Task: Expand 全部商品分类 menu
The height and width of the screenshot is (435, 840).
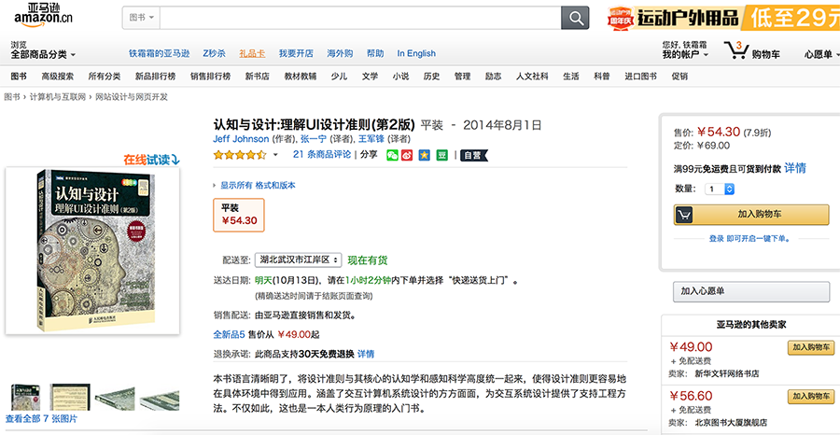Action: 43,55
